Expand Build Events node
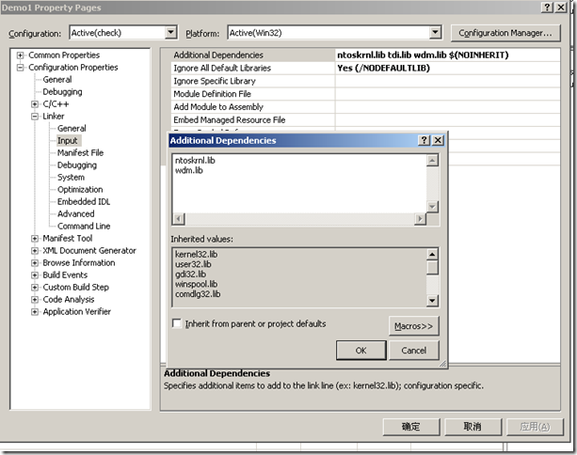This screenshot has width=577, height=455. [35, 275]
